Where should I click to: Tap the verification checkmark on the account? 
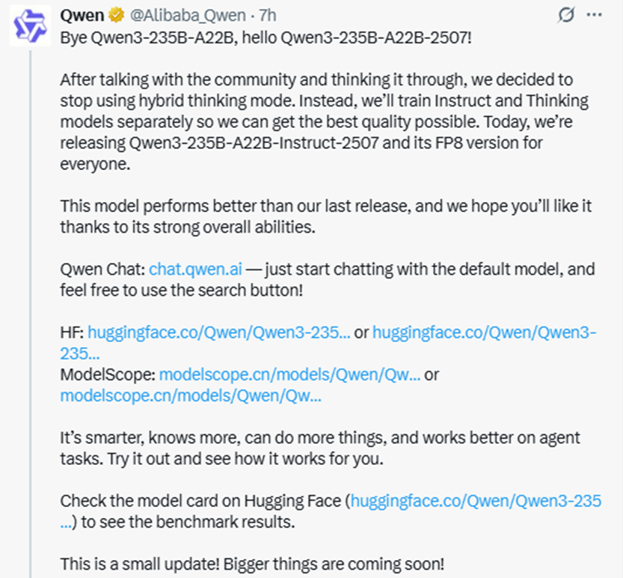click(x=117, y=14)
